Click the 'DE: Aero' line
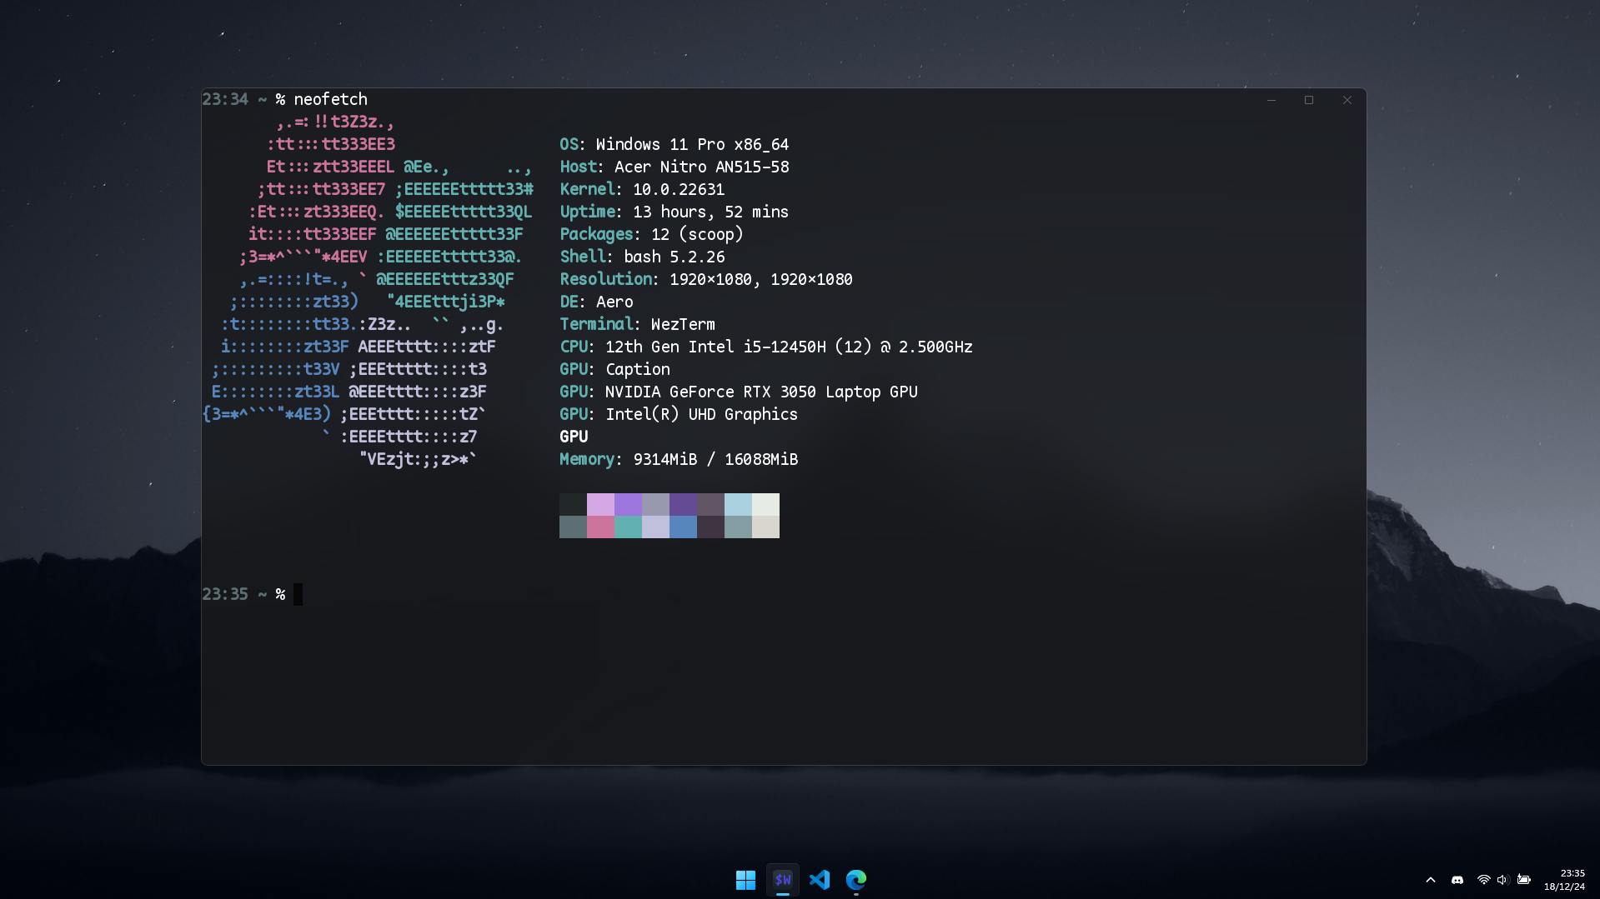The image size is (1600, 899). [x=596, y=302]
